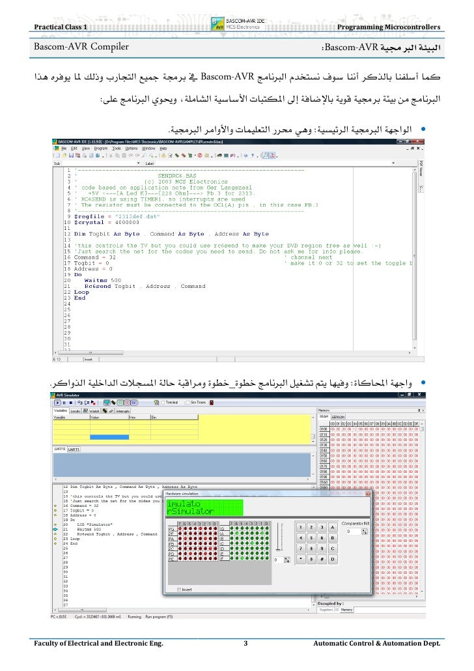Select the Registers tab at bottom
Viewport: 474px width, 671px height.
326,609
